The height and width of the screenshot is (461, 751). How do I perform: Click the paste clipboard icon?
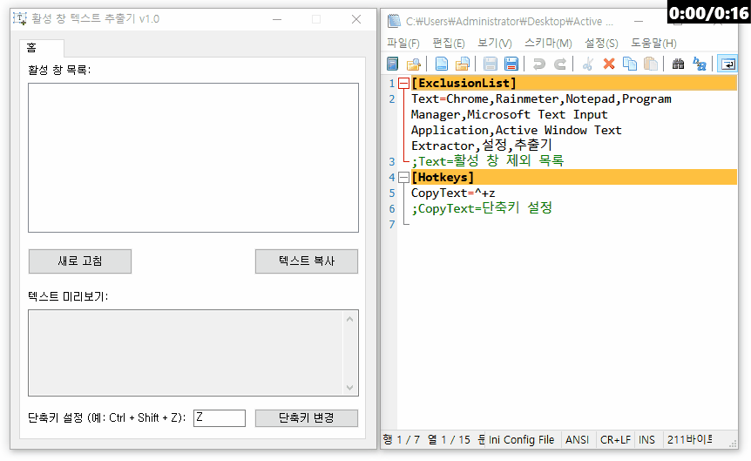point(651,64)
